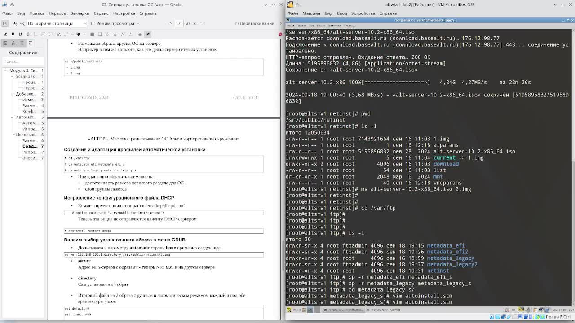The image size is (575, 323).
Task: Collapse the 'Добавле...' contents node
Action: pos(13,94)
